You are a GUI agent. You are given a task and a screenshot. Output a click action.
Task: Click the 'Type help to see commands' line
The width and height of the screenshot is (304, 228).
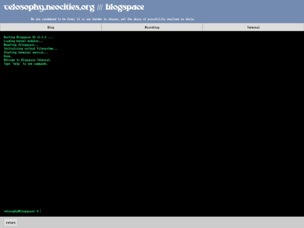point(26,64)
